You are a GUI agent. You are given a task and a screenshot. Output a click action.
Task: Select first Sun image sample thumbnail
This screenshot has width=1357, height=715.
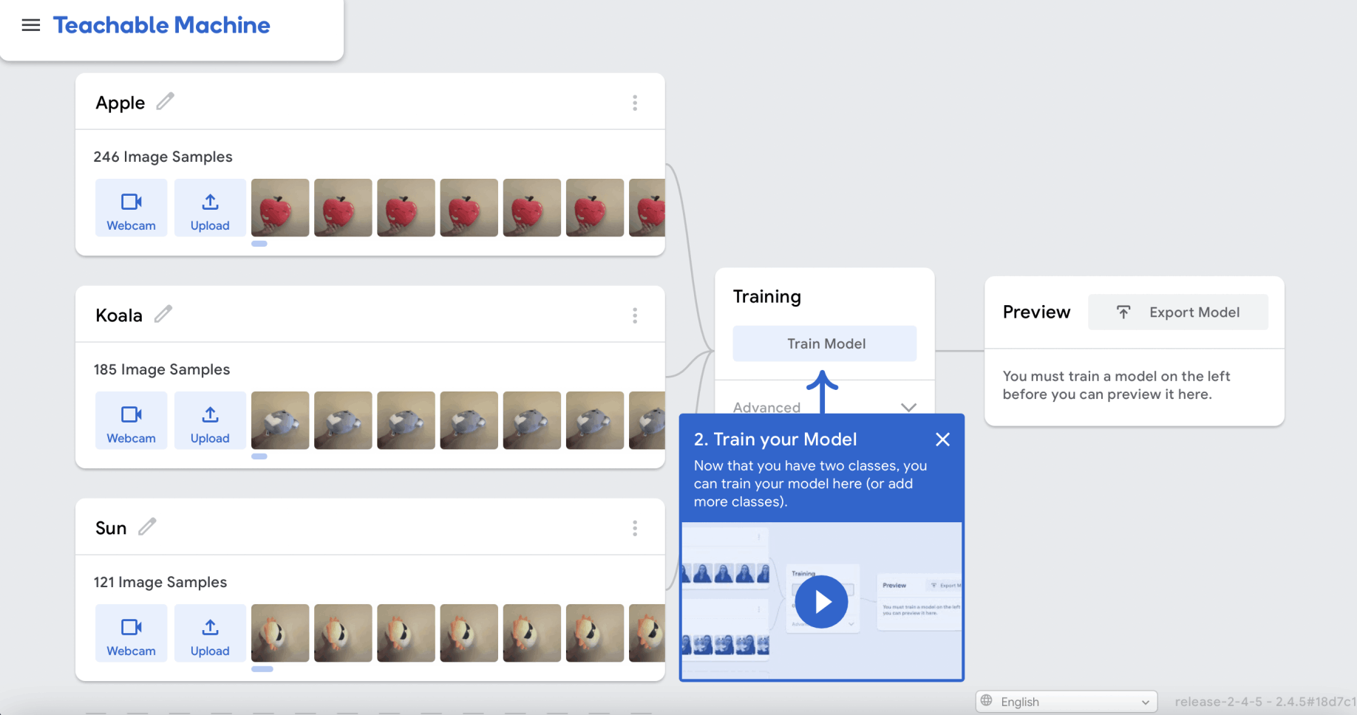pyautogui.click(x=280, y=633)
